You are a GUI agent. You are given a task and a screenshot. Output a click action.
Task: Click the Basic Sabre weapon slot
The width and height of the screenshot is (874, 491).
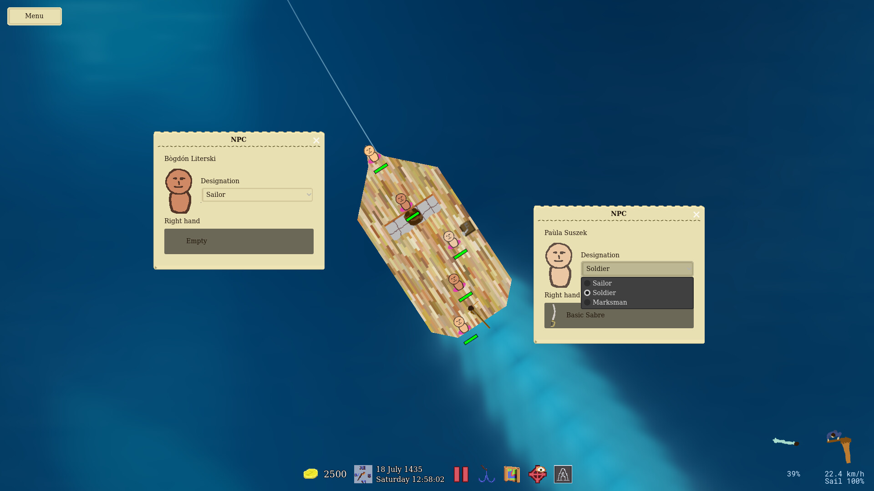pyautogui.click(x=619, y=316)
